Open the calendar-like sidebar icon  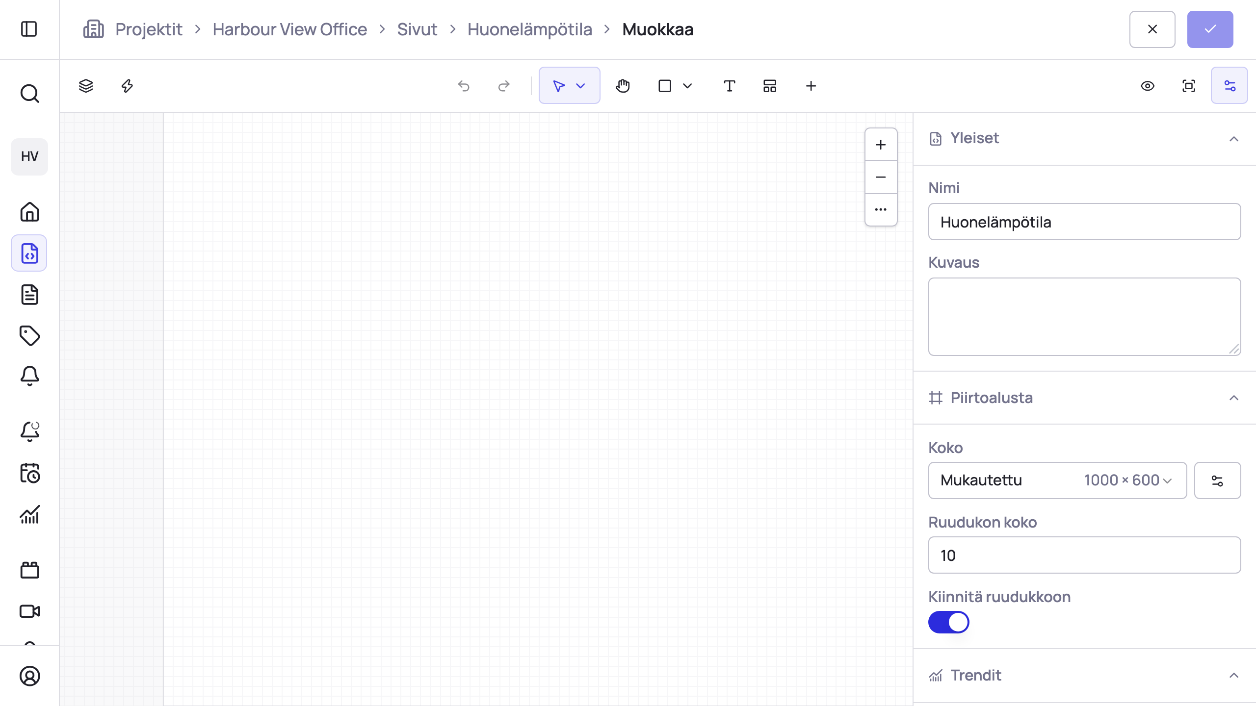click(x=29, y=570)
